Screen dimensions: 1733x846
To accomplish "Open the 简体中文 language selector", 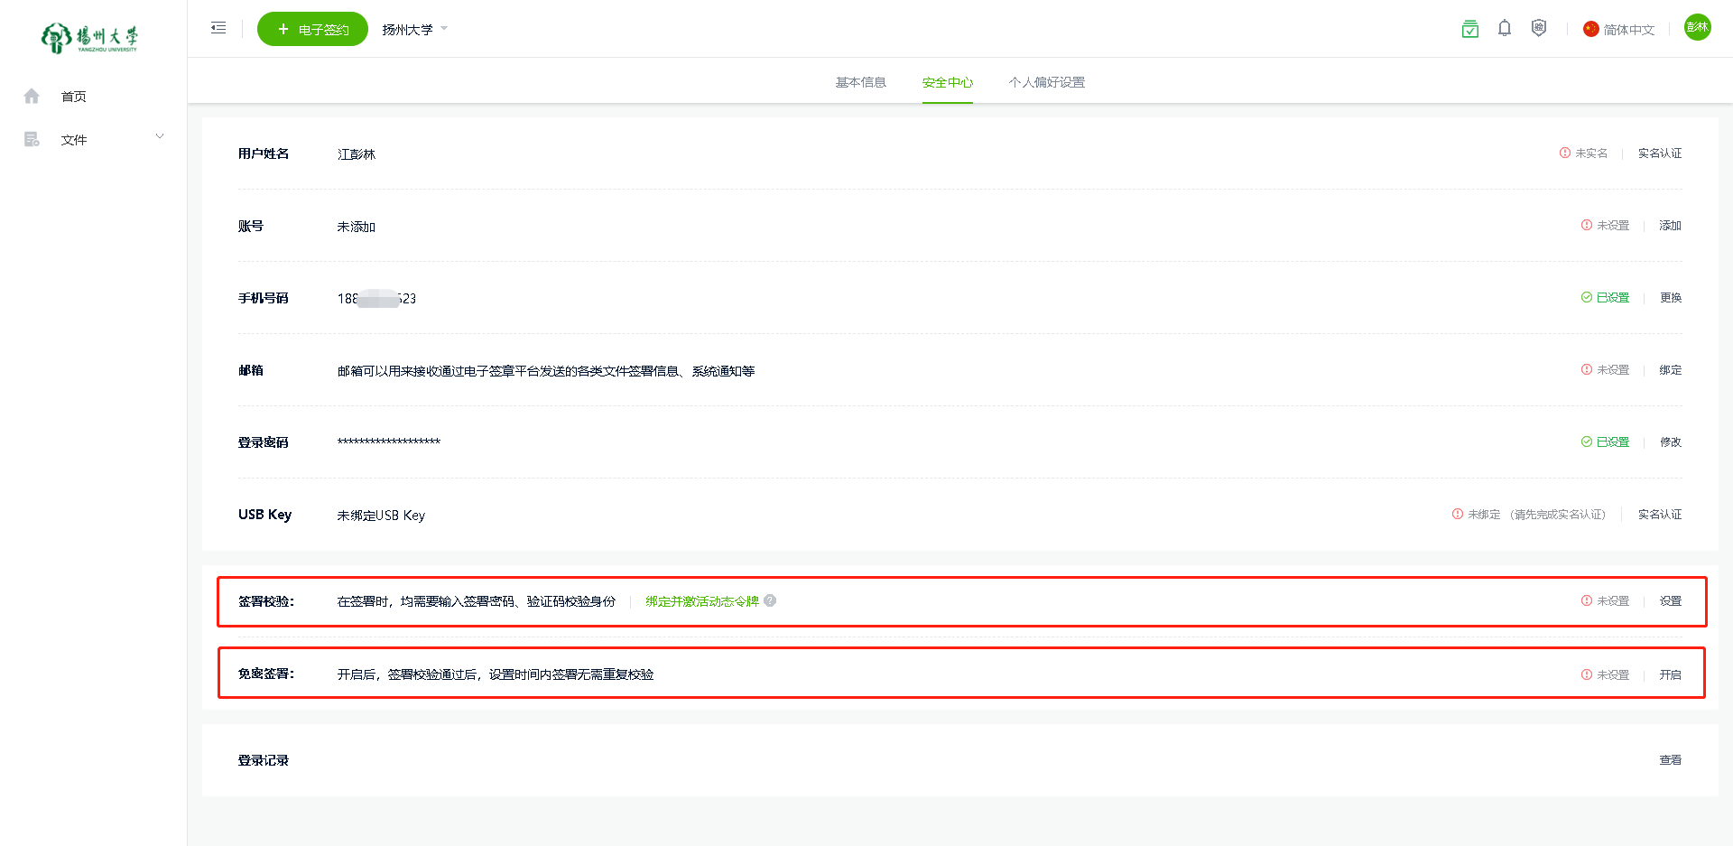I will tap(1619, 30).
